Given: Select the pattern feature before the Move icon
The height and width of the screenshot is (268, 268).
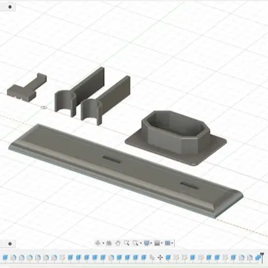Looking at the screenshot, I should 152,258.
